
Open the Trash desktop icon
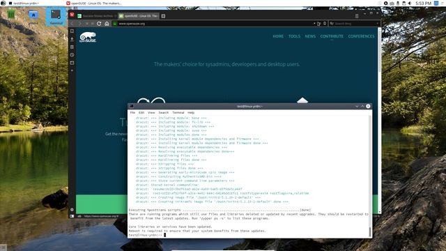(x=11, y=14)
